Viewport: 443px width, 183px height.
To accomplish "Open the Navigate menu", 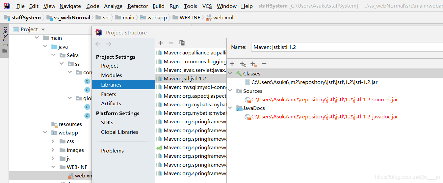I will (70, 6).
